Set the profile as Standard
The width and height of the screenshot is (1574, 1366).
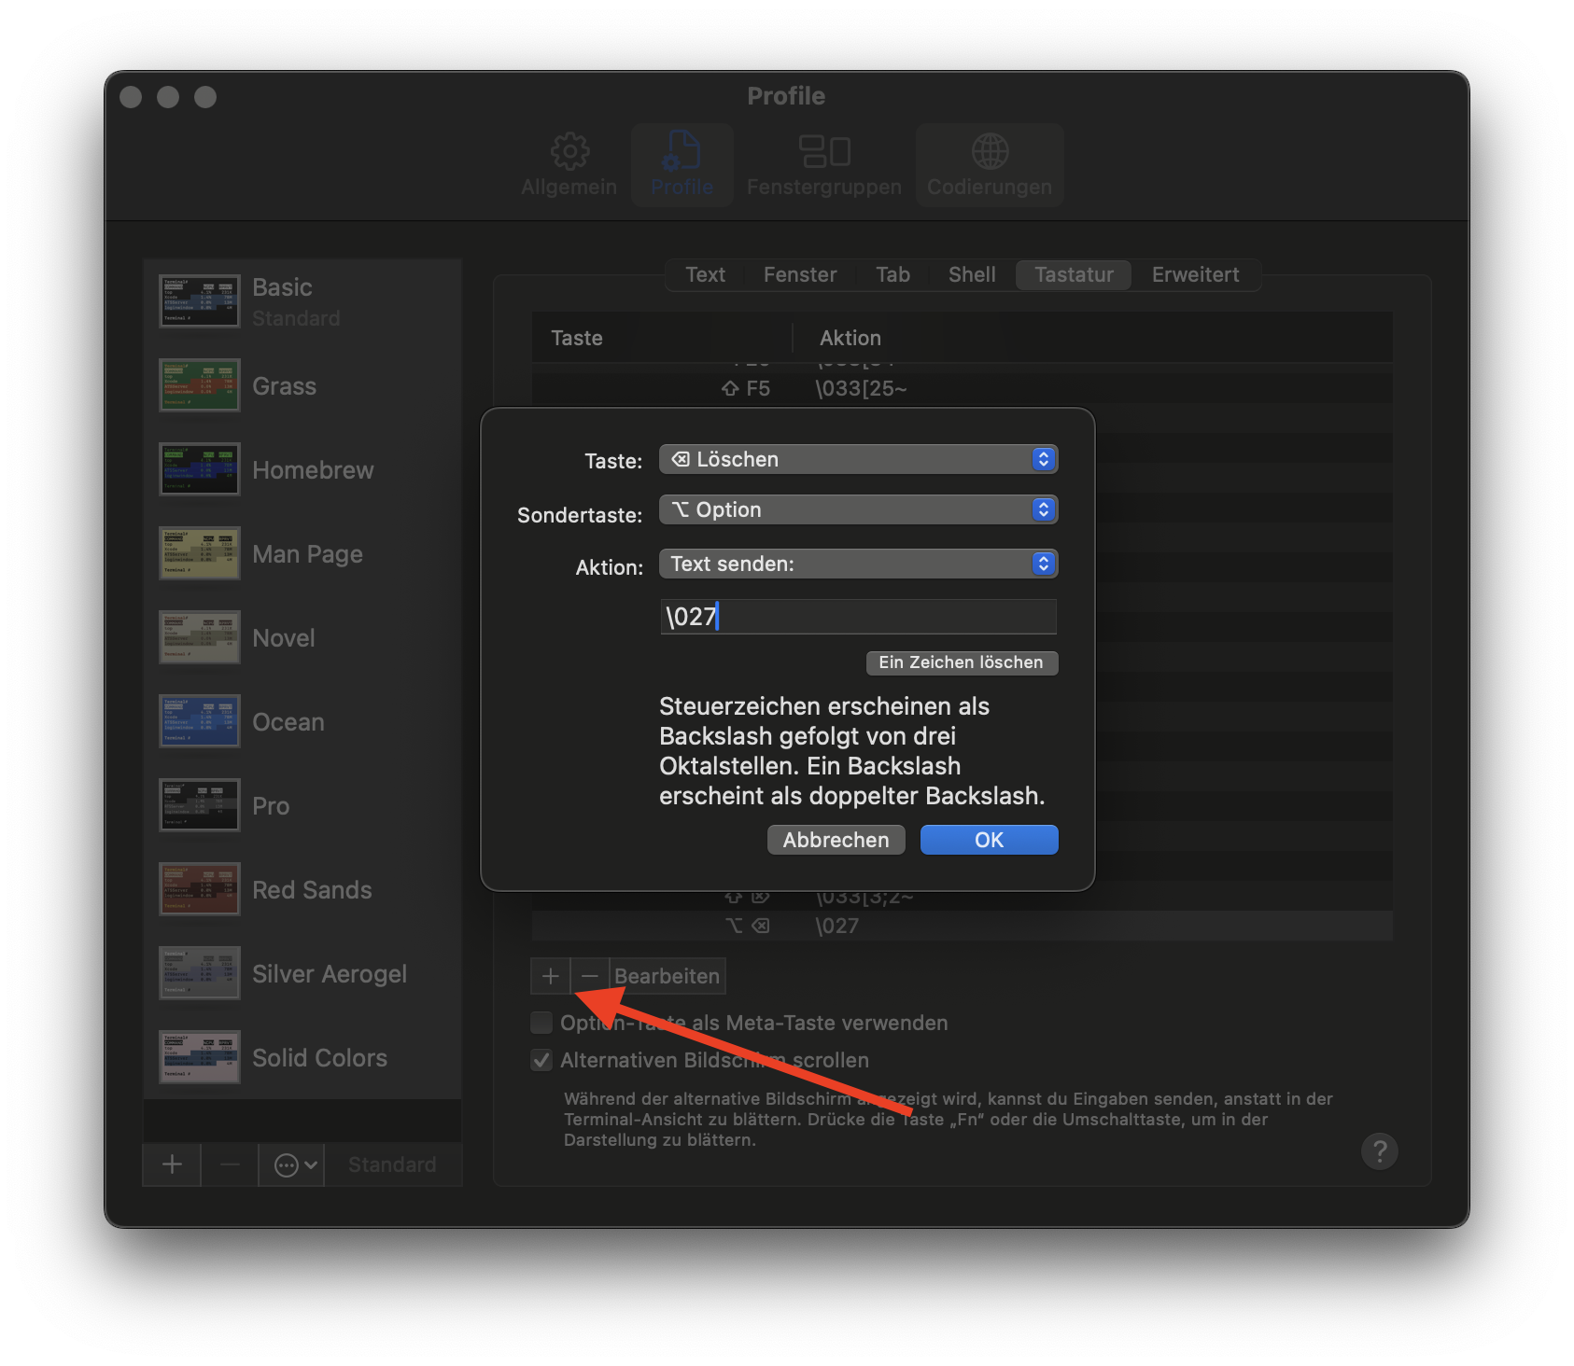click(392, 1164)
